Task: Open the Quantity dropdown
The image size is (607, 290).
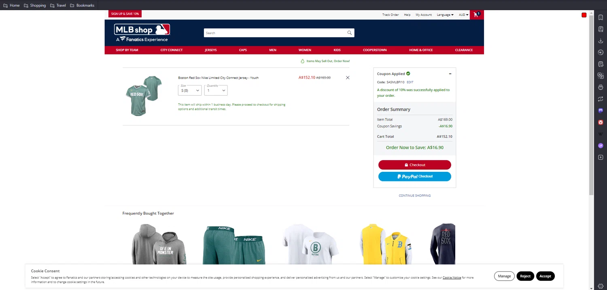Action: point(216,90)
